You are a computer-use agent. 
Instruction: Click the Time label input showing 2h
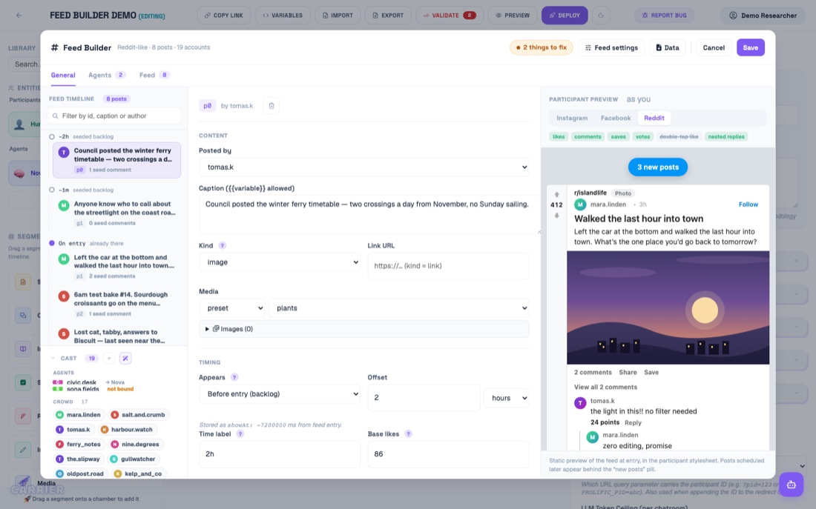point(280,454)
